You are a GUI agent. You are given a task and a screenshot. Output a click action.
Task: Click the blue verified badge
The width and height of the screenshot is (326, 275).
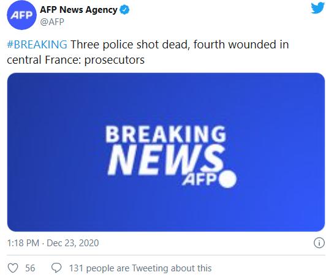(125, 10)
